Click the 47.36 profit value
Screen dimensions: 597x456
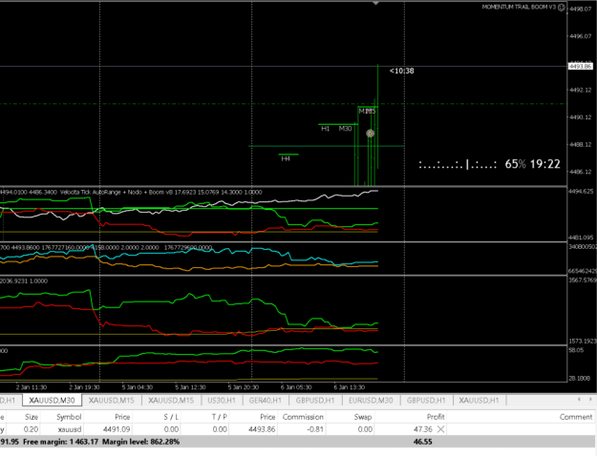pyautogui.click(x=423, y=429)
